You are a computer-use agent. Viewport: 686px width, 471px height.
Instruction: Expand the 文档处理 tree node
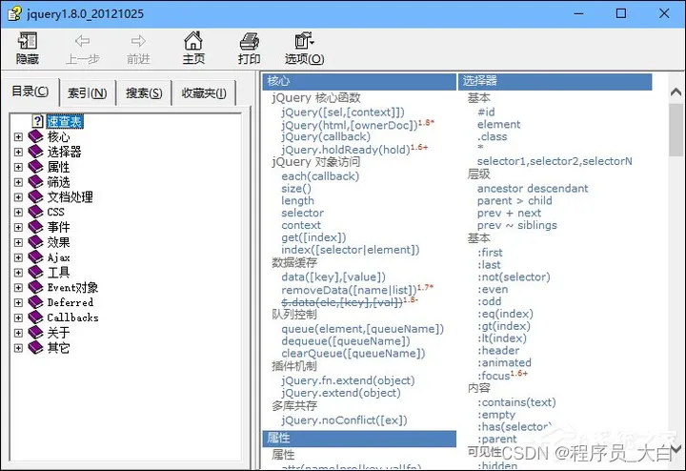(18, 197)
